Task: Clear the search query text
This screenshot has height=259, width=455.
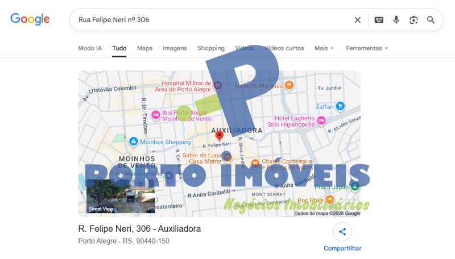Action: tap(357, 20)
